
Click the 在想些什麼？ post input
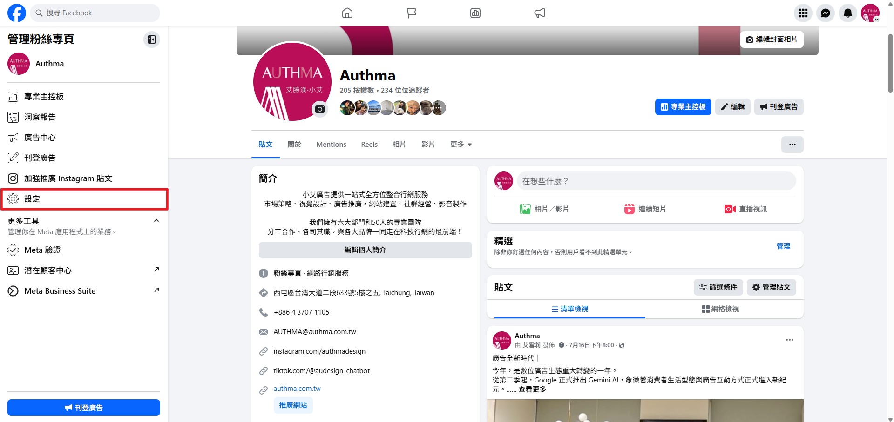pyautogui.click(x=657, y=181)
